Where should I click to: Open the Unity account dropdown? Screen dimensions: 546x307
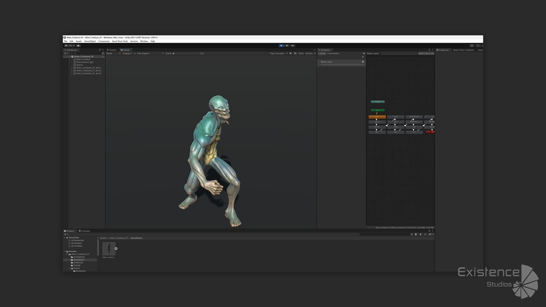[x=70, y=45]
